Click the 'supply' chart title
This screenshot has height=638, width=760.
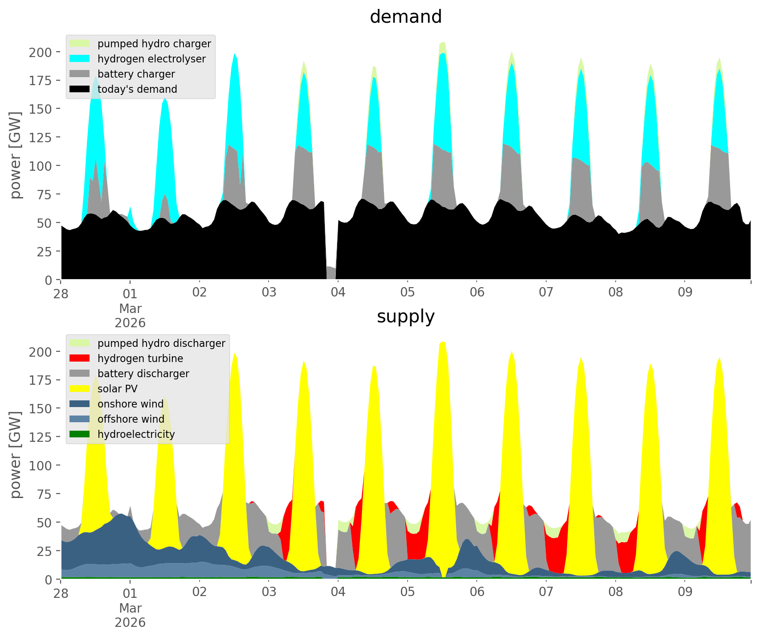(405, 317)
